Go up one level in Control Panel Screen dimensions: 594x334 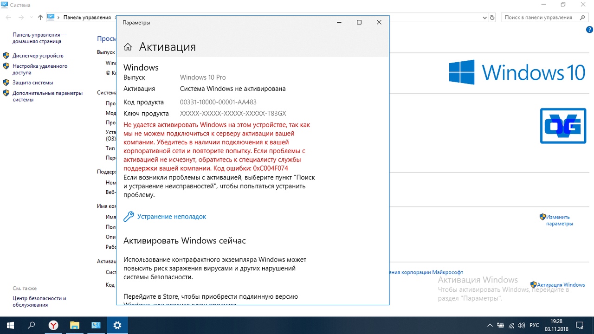point(40,17)
